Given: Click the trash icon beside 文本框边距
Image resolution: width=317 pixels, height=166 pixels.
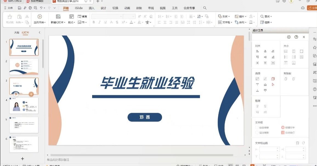Looking at the screenshot, I should (x=298, y=143).
